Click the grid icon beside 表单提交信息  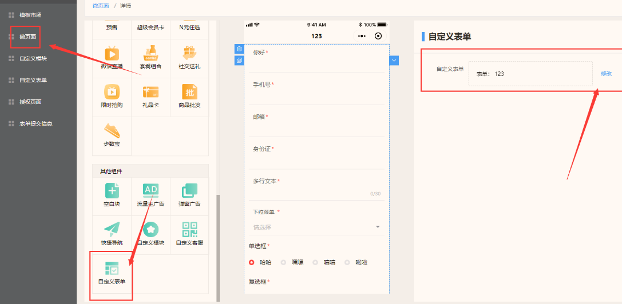pyautogui.click(x=11, y=123)
